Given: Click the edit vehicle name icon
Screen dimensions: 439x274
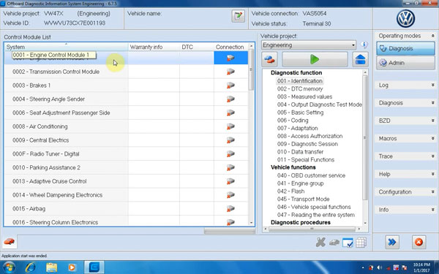Looking at the screenshot, I should coord(239,16).
